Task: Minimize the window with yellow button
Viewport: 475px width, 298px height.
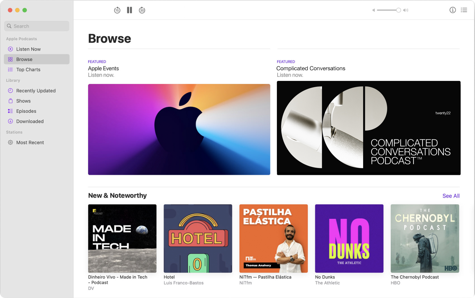Action: tap(17, 10)
